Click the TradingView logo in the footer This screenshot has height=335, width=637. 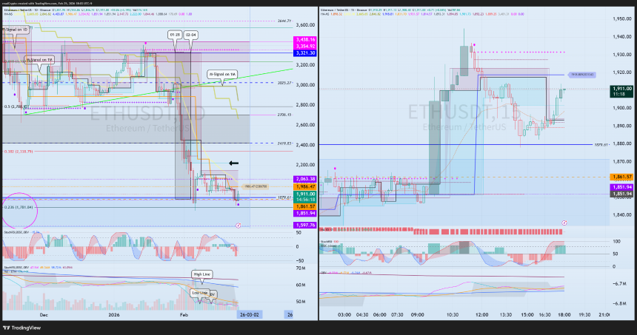tap(22, 328)
